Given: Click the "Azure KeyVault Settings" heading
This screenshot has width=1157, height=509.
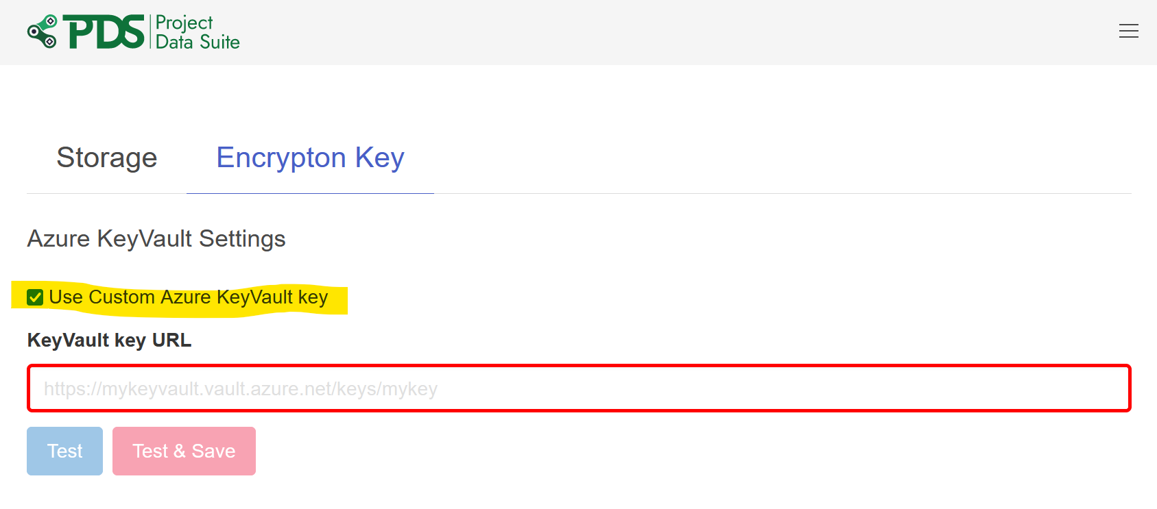Looking at the screenshot, I should pos(156,239).
